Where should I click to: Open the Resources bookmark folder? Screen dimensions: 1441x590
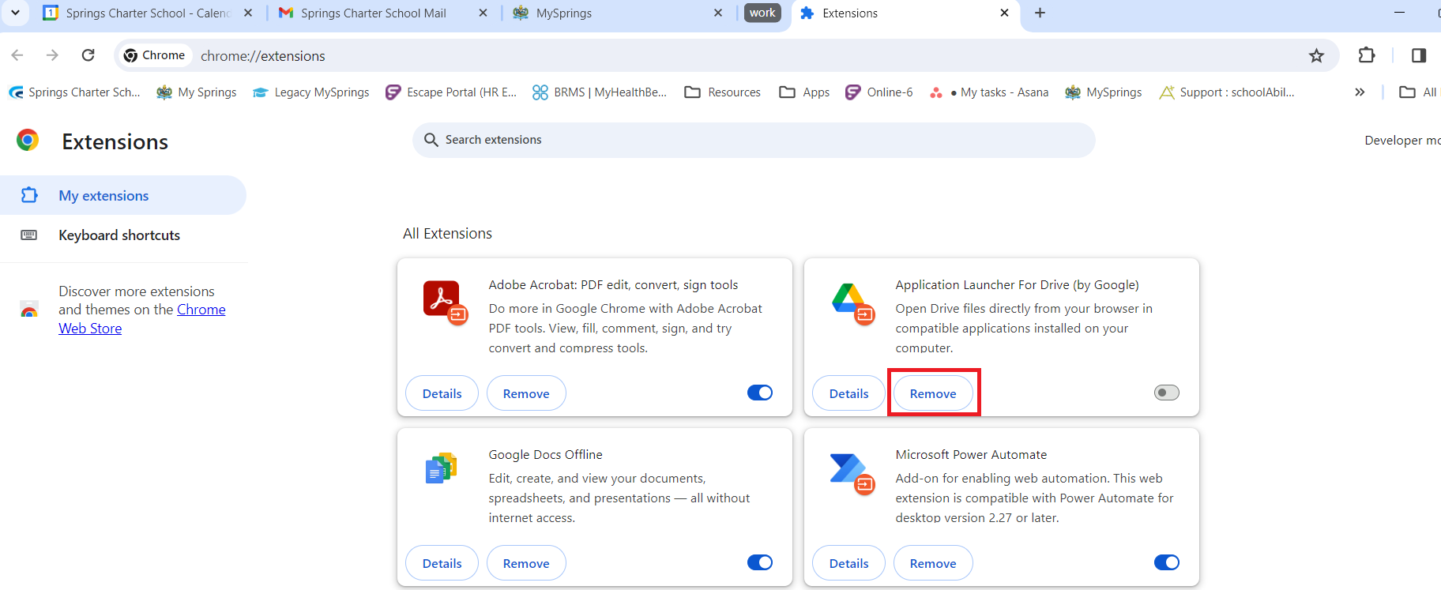pos(723,92)
